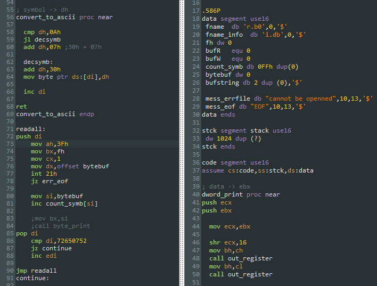Click 'call out_register' on line 50
377x286 pixels.
(x=241, y=274)
